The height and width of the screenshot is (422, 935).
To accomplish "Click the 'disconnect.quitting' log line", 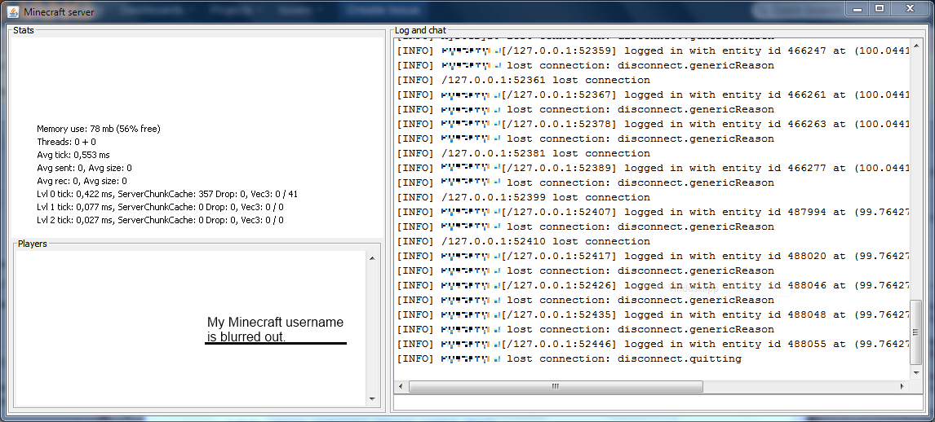I will coord(569,358).
